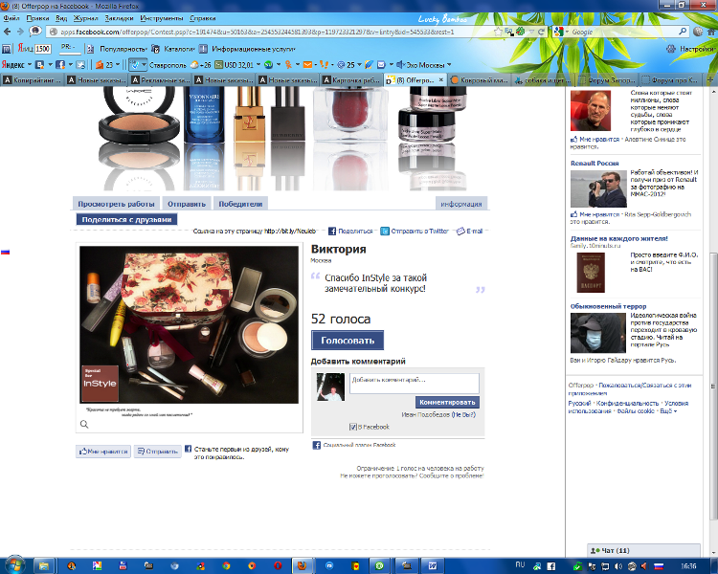Click the magnifier in Google search box

coord(683,32)
